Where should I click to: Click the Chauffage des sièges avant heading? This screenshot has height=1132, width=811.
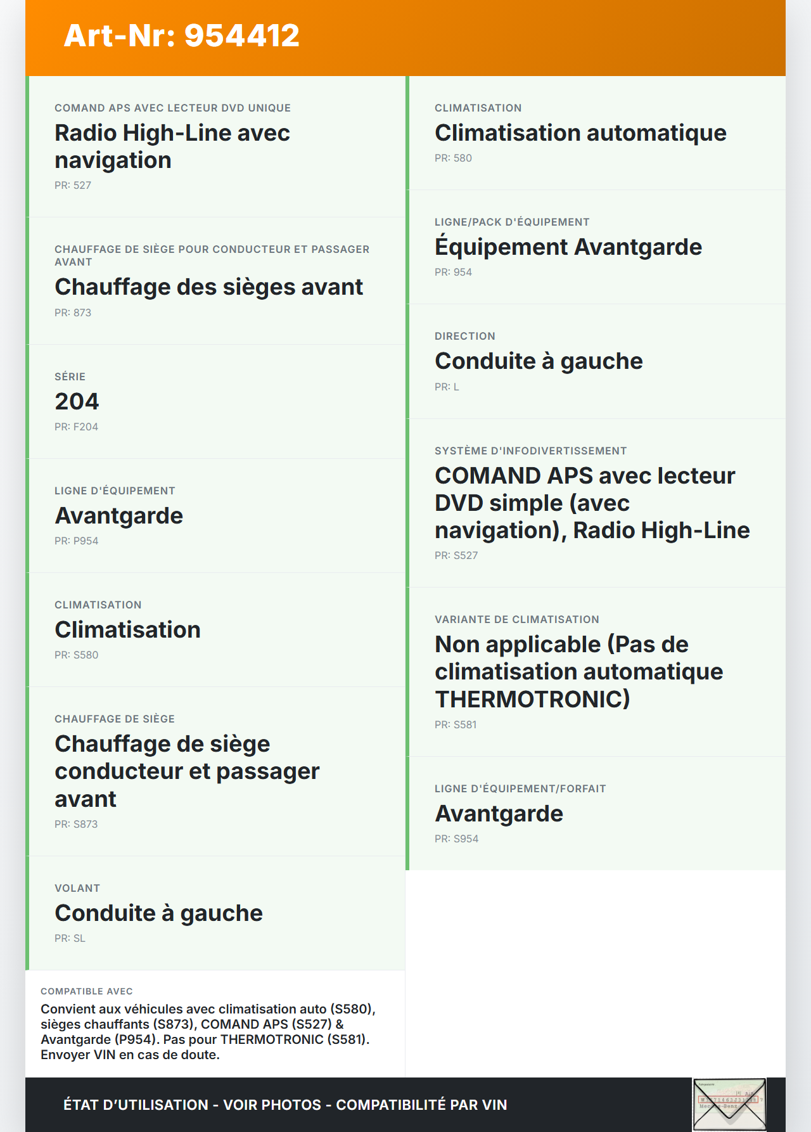208,287
